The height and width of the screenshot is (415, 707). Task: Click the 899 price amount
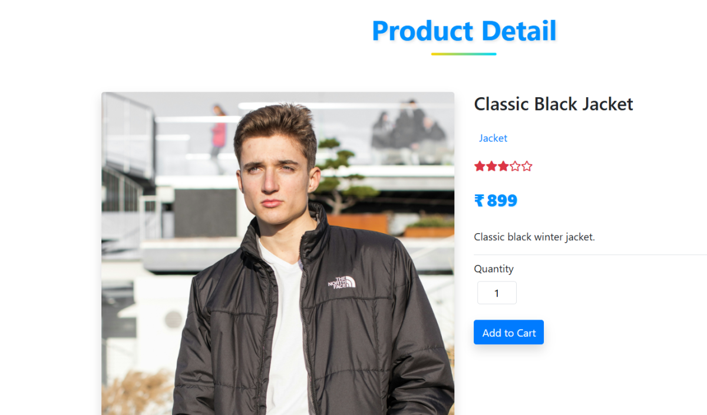pyautogui.click(x=502, y=201)
